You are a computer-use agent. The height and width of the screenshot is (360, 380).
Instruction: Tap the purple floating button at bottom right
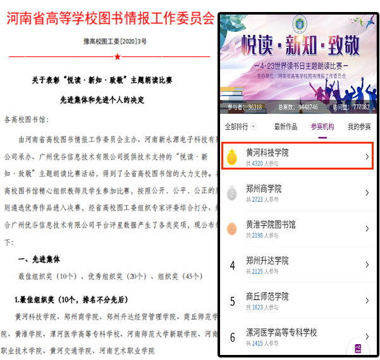359,348
